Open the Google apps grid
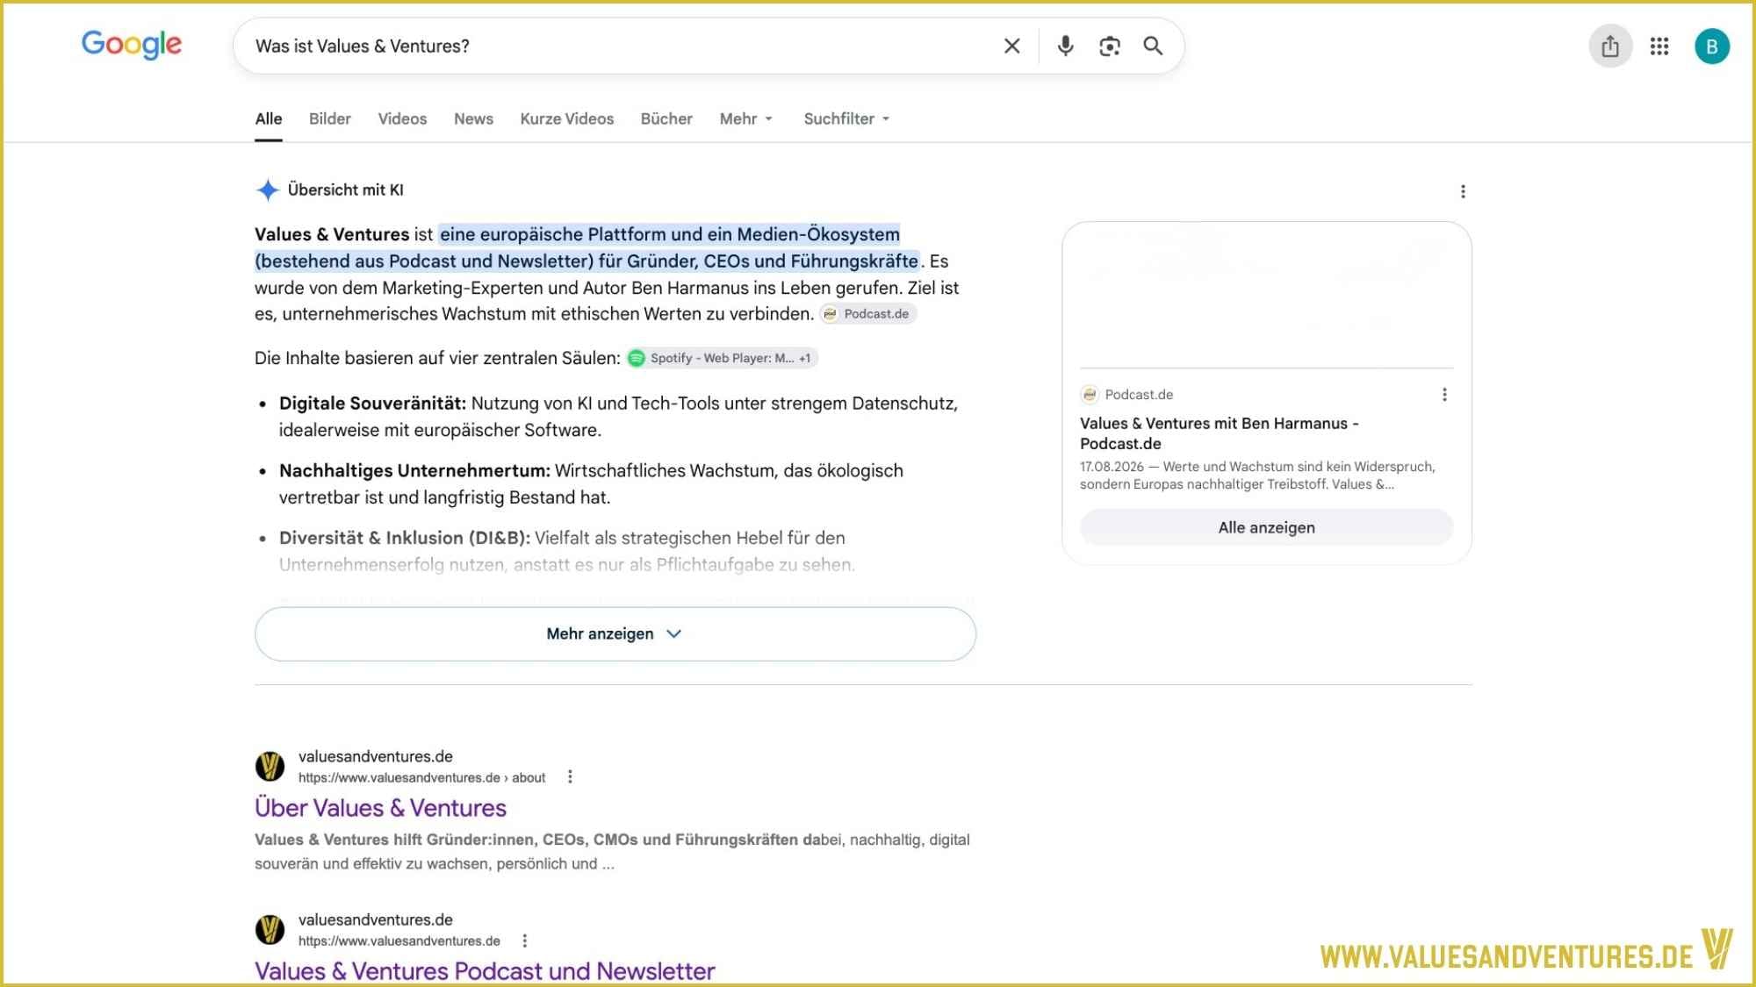 [x=1659, y=46]
